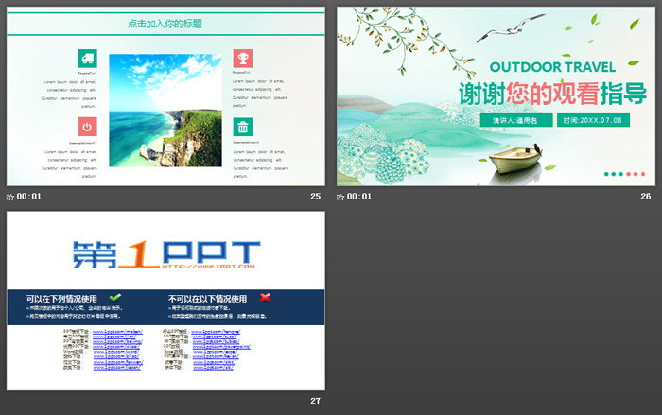Click the '时间:20XX.07.08' green label on slide 26

point(593,120)
